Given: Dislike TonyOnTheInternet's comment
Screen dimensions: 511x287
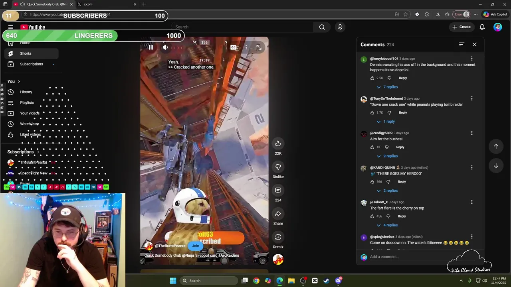Looking at the screenshot, I should [390, 113].
